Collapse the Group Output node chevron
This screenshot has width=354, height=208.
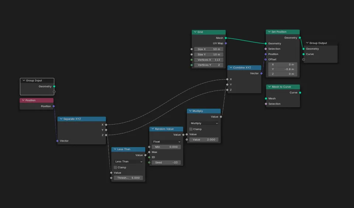[x=307, y=43]
